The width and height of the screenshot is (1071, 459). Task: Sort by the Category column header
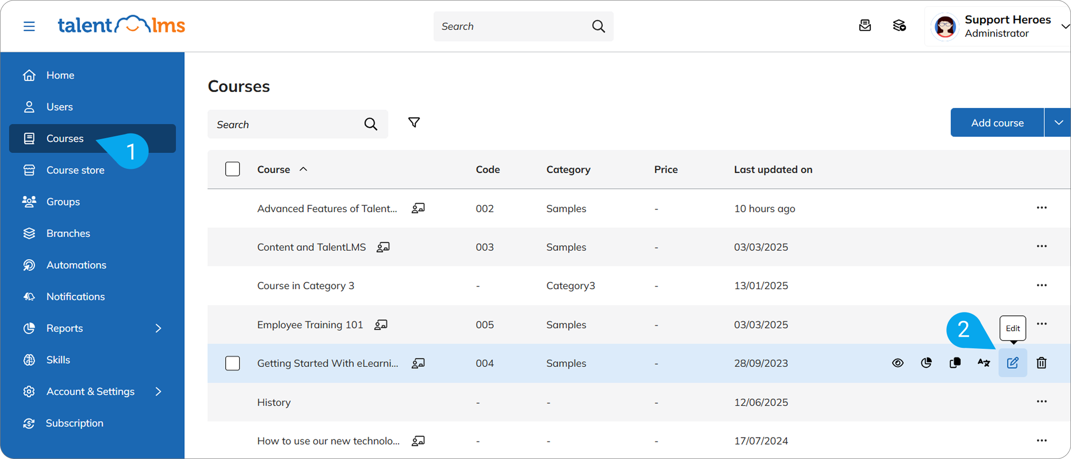coord(568,169)
